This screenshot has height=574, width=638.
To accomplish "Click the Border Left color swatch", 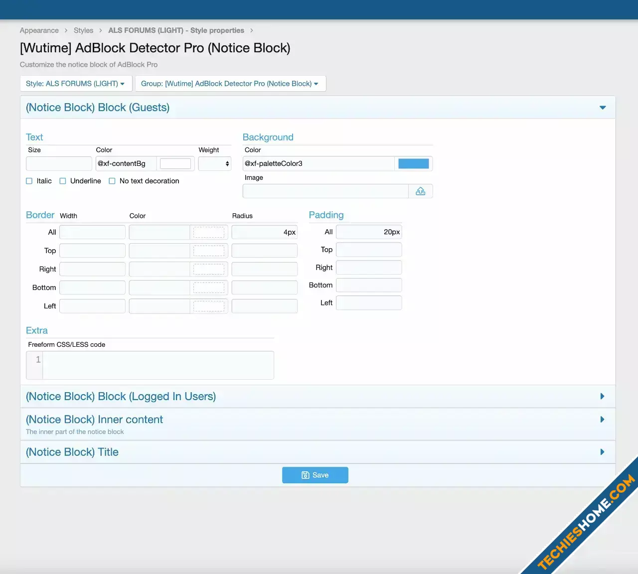I will 209,306.
